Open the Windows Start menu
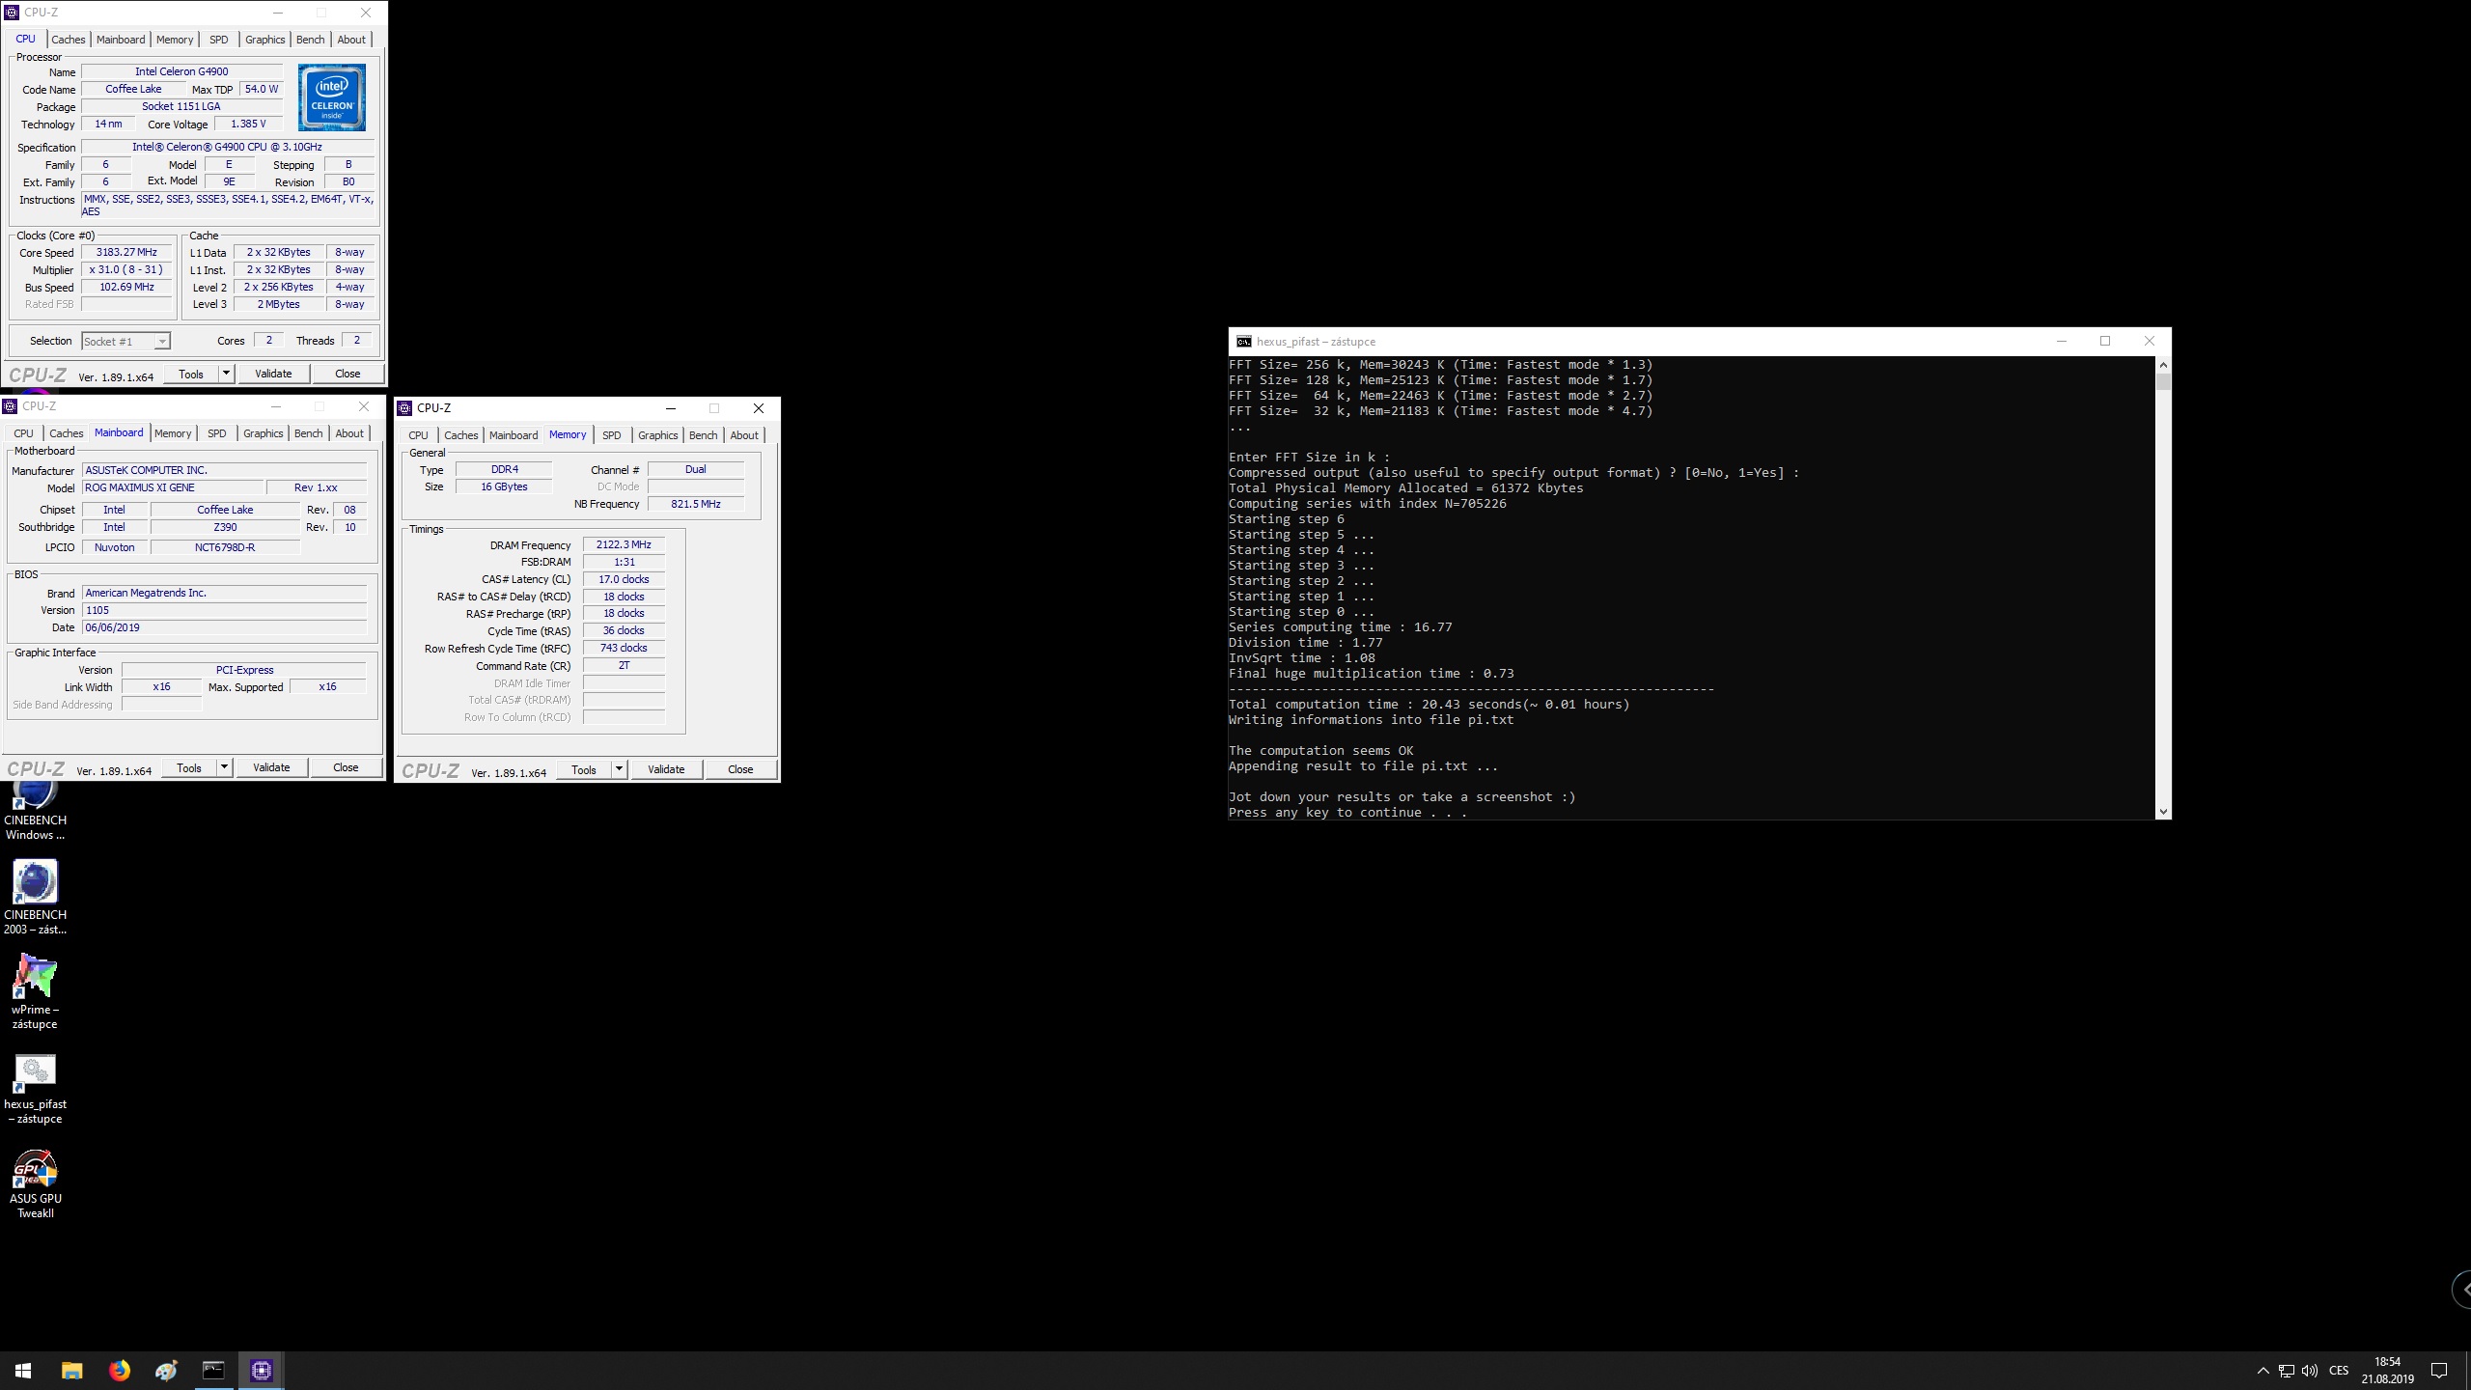The image size is (2471, 1390). click(23, 1371)
